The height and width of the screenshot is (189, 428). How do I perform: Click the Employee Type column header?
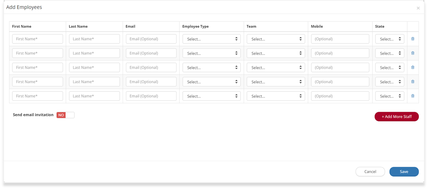(196, 26)
